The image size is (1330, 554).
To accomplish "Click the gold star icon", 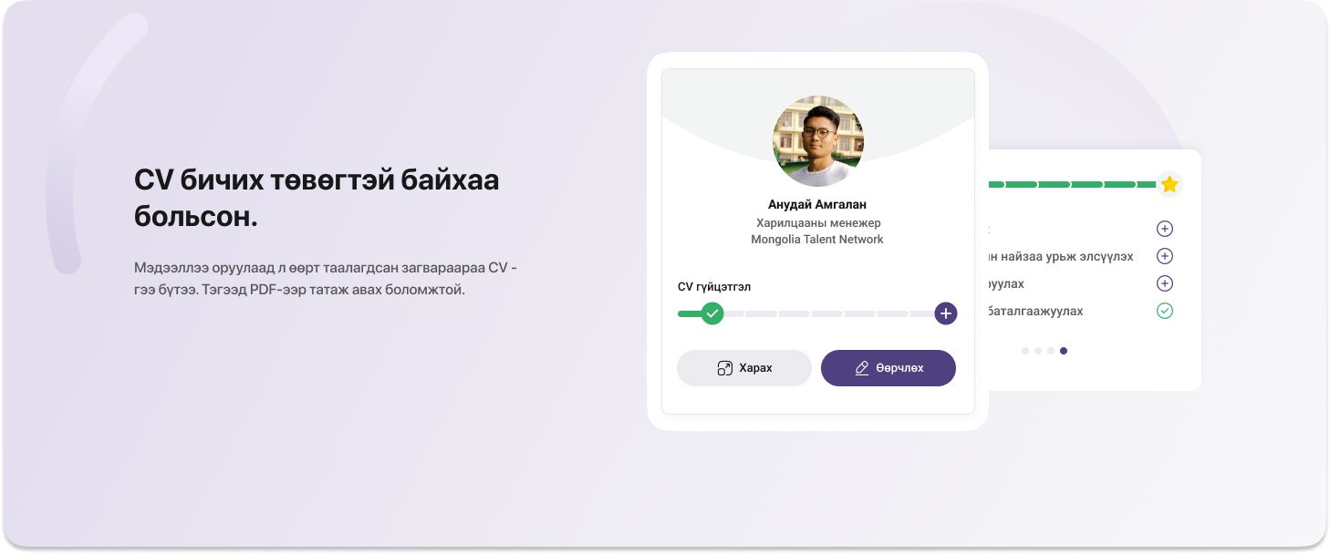I will [1169, 185].
